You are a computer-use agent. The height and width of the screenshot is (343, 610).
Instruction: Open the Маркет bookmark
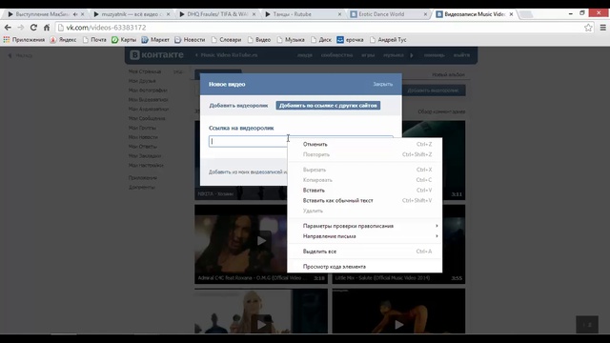(155, 40)
